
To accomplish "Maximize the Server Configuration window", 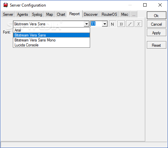I will point(145,5).
